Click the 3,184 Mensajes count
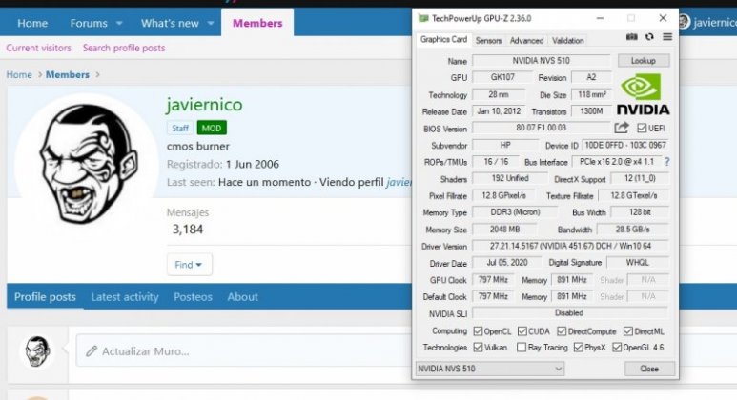Viewport: 737px width, 400px height. pos(188,230)
